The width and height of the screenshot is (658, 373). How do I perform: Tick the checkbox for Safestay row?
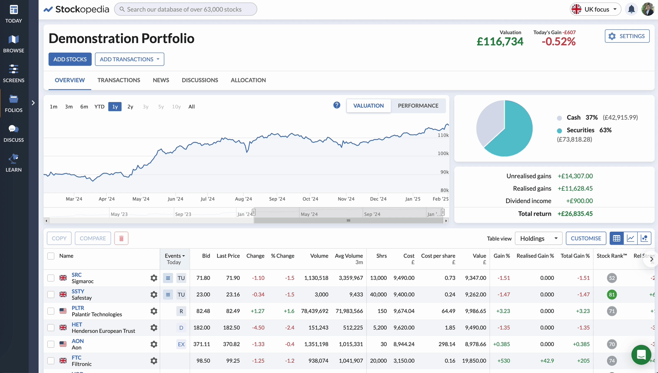point(51,294)
